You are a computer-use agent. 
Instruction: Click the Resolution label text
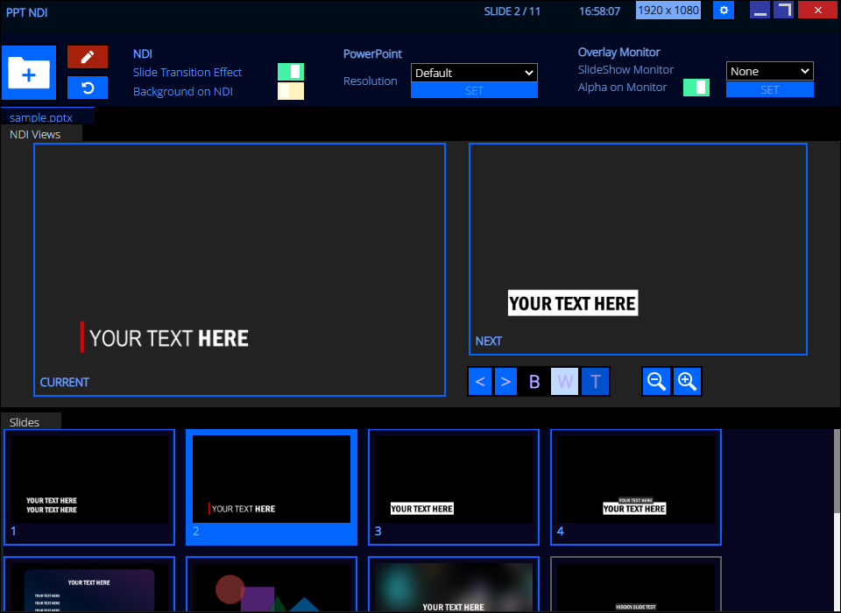point(370,81)
